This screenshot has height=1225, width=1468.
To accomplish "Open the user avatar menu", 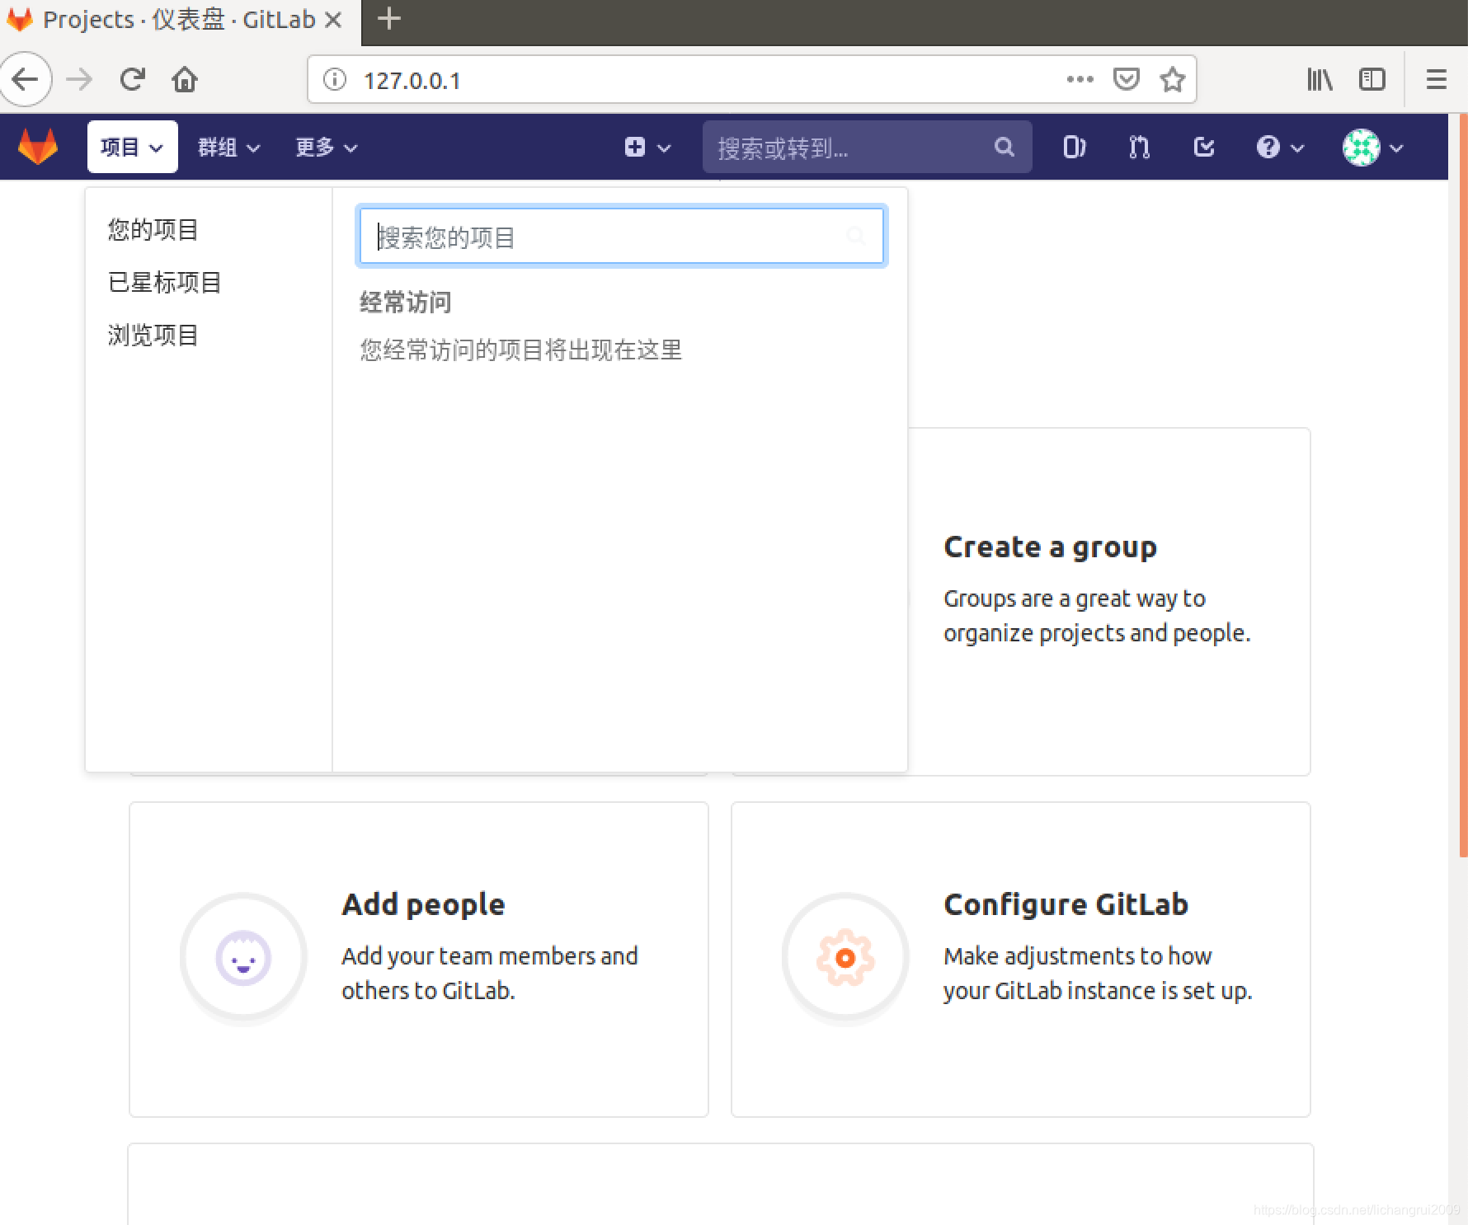I will pos(1362,147).
